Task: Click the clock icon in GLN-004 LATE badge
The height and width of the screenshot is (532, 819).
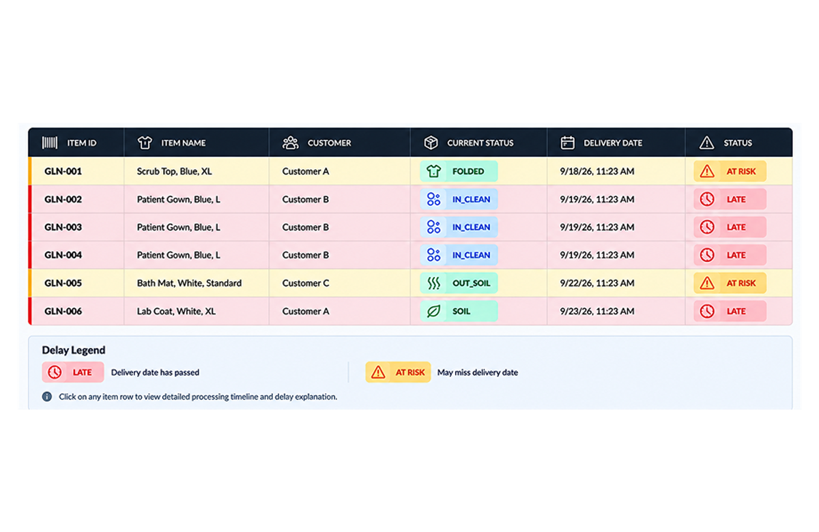Action: (x=707, y=255)
